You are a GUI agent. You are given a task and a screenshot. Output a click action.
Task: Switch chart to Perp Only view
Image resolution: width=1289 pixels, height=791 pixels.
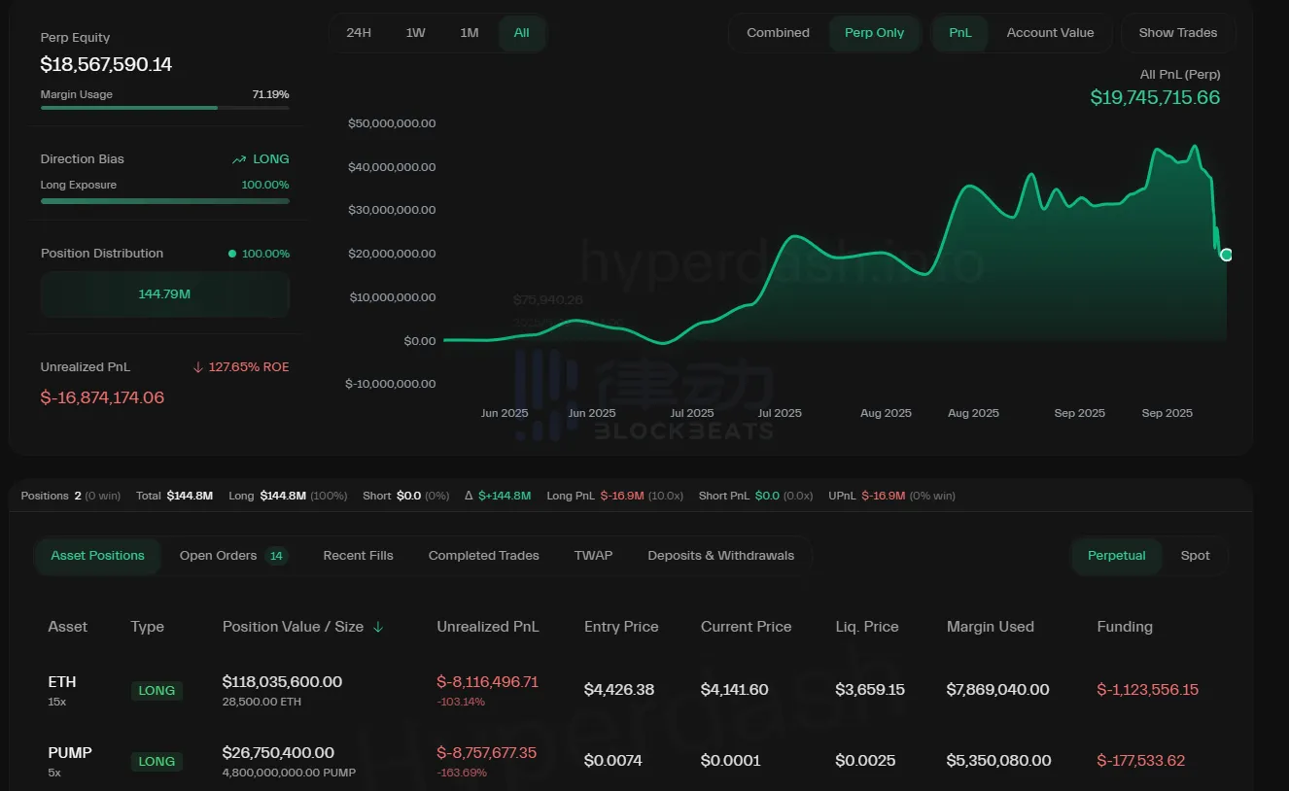874,33
